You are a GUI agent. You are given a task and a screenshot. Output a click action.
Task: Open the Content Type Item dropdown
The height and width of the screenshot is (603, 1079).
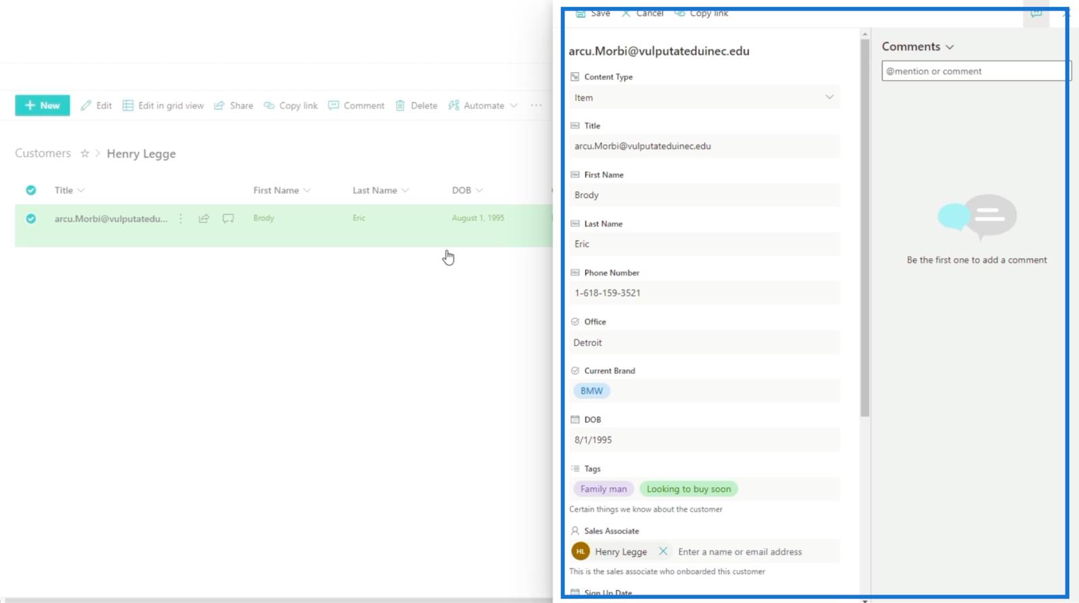tap(705, 98)
